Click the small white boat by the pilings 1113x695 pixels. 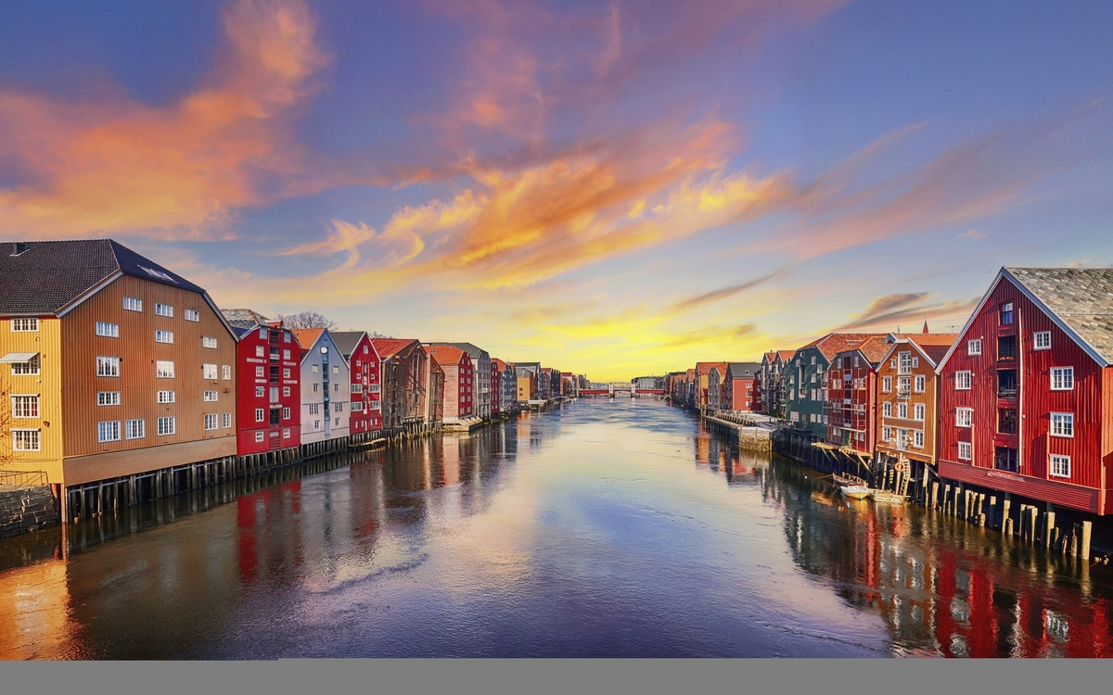point(853,487)
